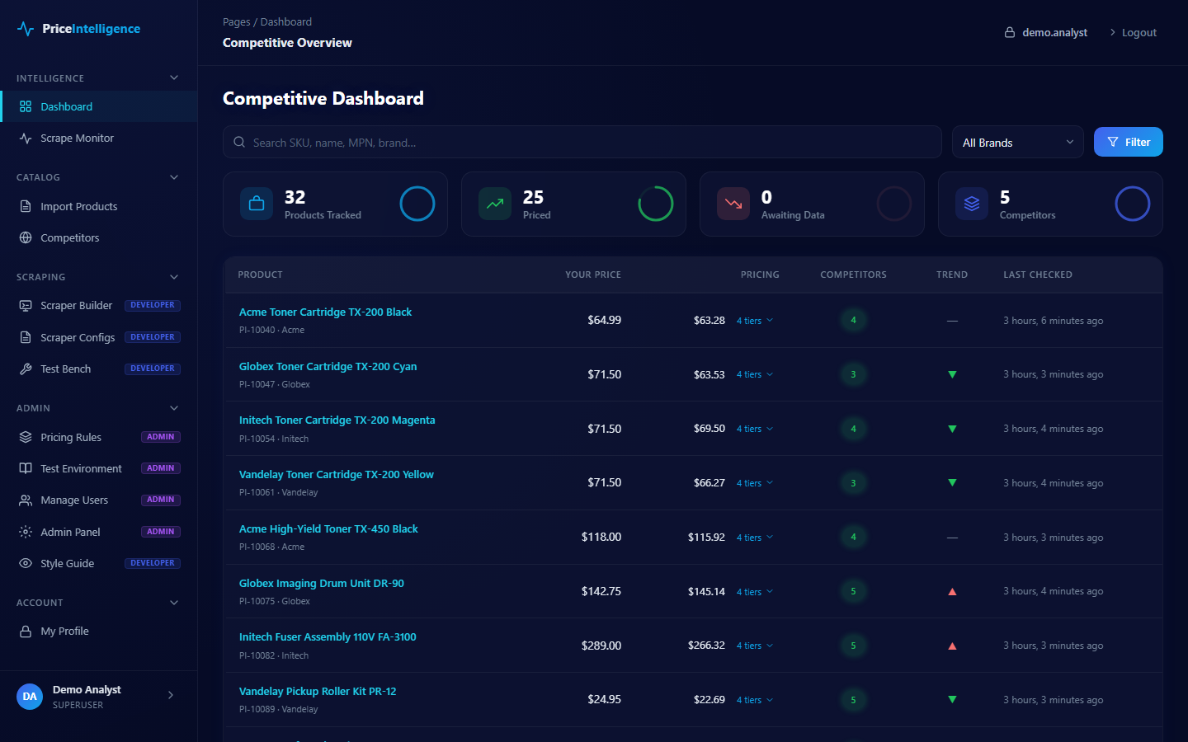Click the Manage Users people icon
The image size is (1188, 742).
pos(26,500)
